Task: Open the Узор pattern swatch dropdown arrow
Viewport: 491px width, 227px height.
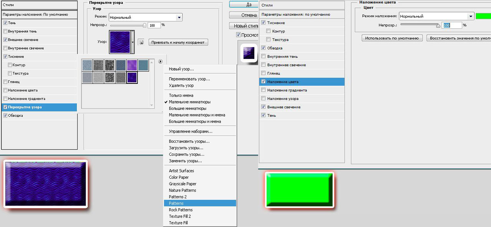Action: 133,42
